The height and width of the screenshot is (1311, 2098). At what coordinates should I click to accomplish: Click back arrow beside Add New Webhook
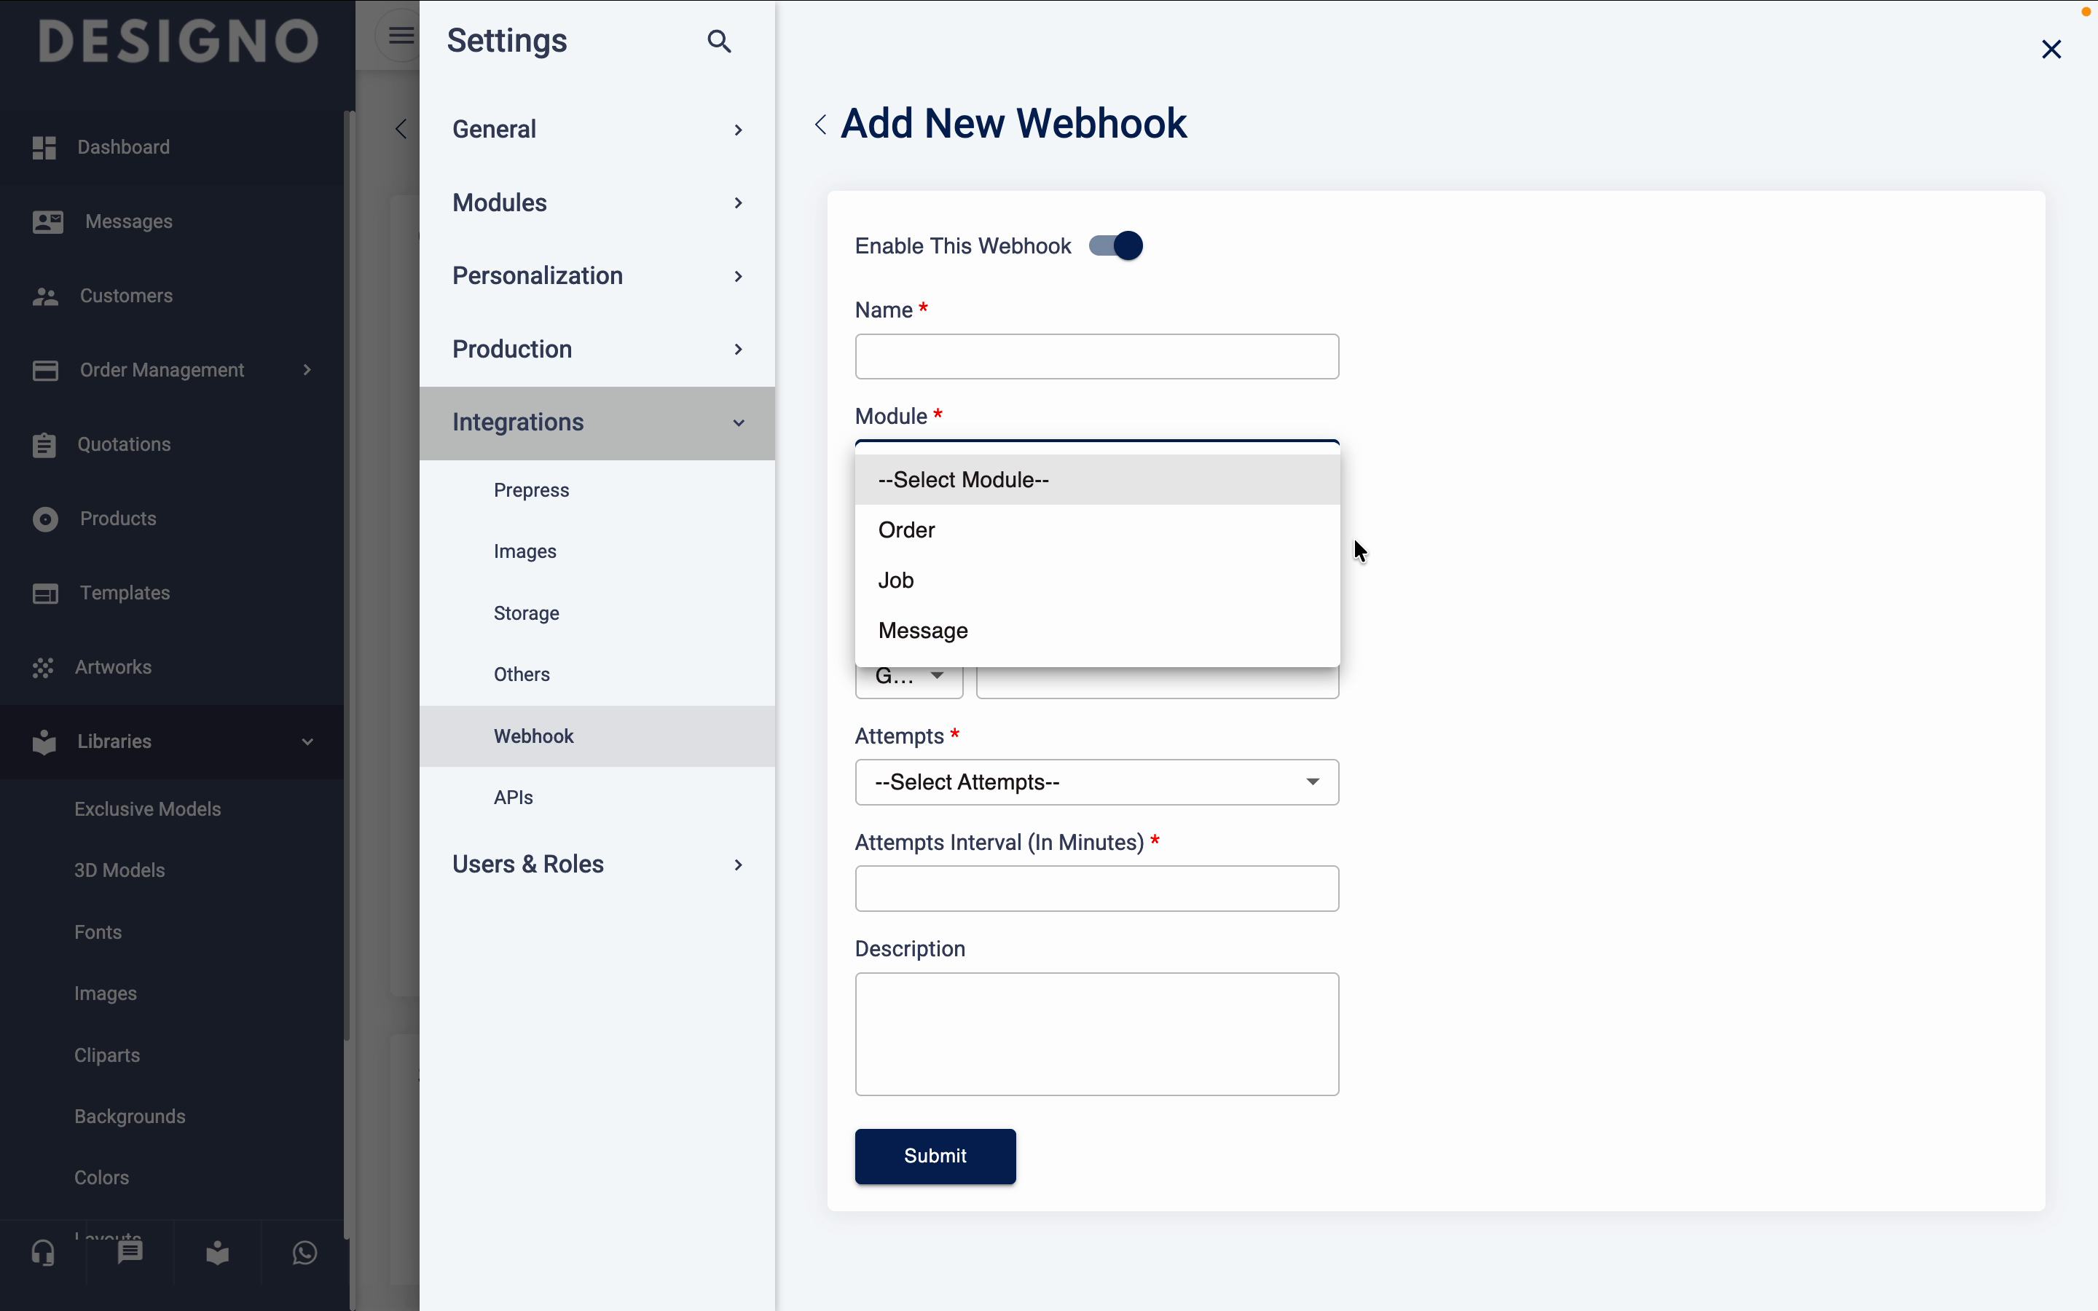(x=820, y=125)
